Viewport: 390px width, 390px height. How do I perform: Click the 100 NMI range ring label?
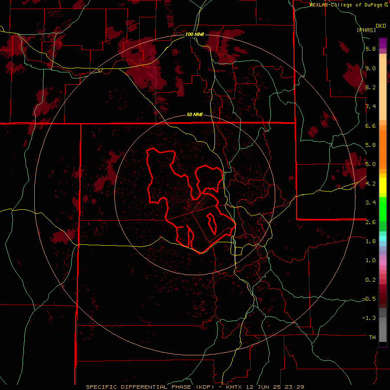[195, 34]
